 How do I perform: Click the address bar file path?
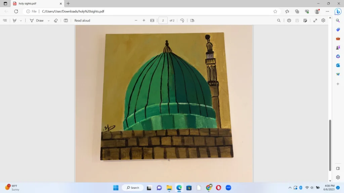[x=73, y=11]
